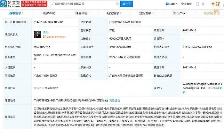Select company type 有限责任公司 value
Viewport: 224px width, 129px height.
coord(55,57)
